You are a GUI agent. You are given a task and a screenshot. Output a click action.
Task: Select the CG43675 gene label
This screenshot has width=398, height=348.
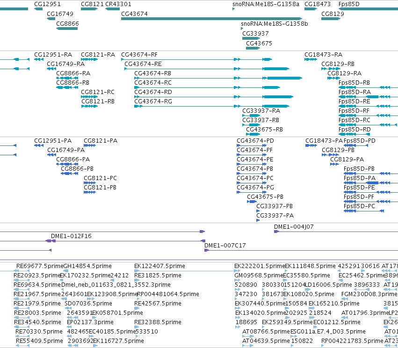click(x=259, y=43)
